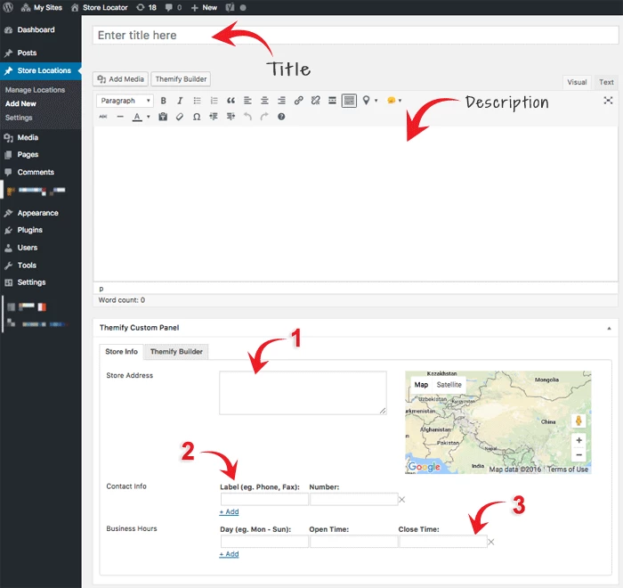The width and height of the screenshot is (623, 588).
Task: Click + Add under Contact Info
Action: [230, 512]
